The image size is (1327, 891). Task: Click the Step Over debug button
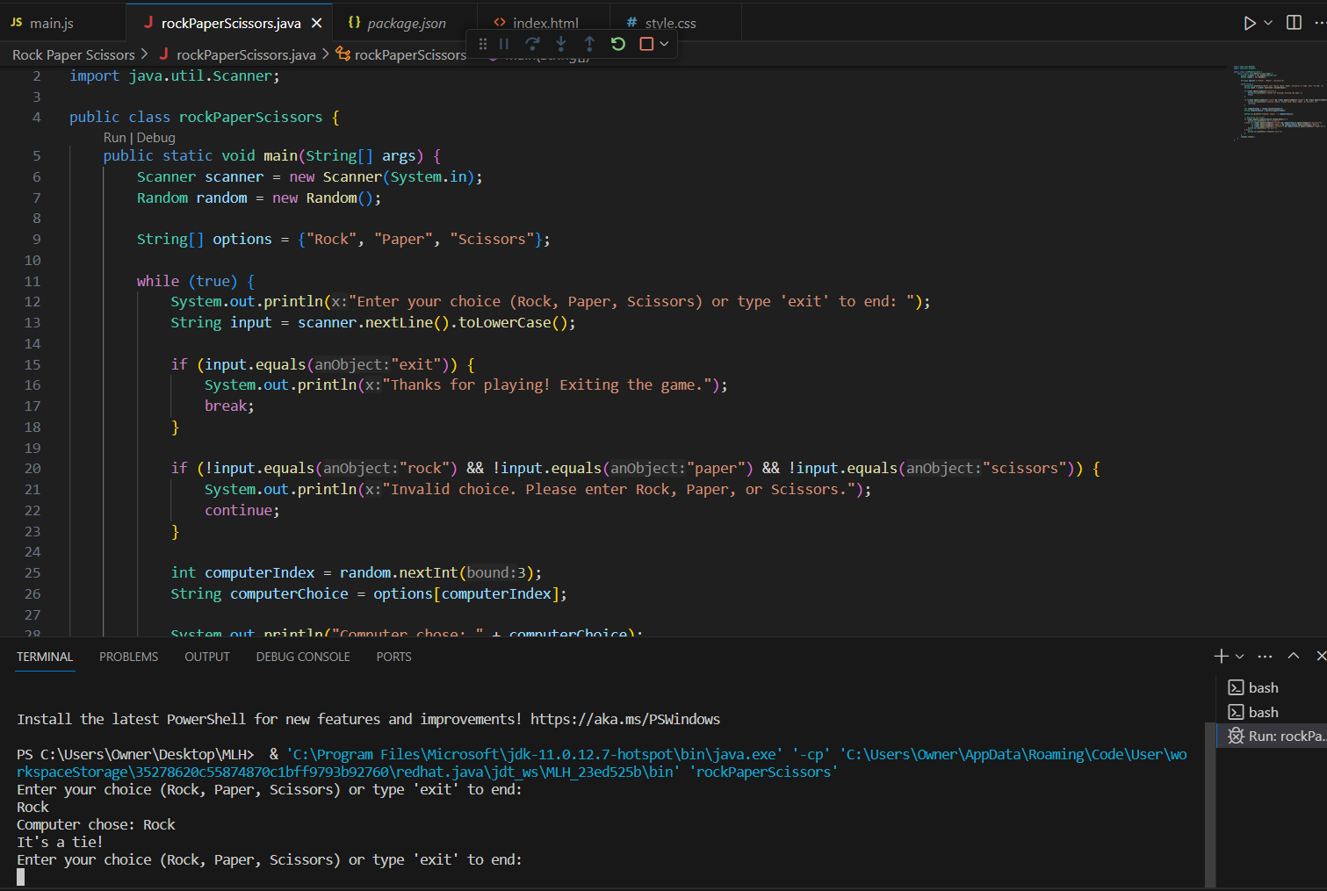coord(532,44)
